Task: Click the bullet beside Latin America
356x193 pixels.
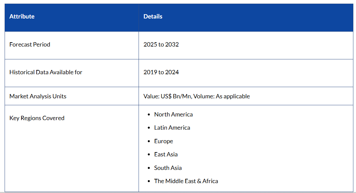Action: pyautogui.click(x=149, y=128)
